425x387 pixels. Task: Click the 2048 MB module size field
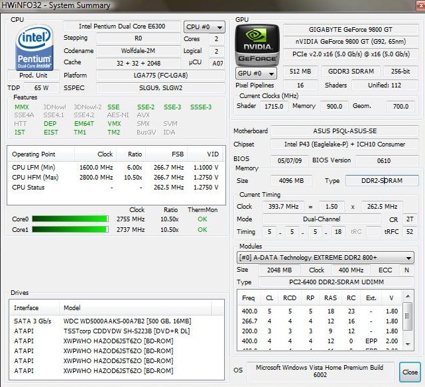click(279, 270)
